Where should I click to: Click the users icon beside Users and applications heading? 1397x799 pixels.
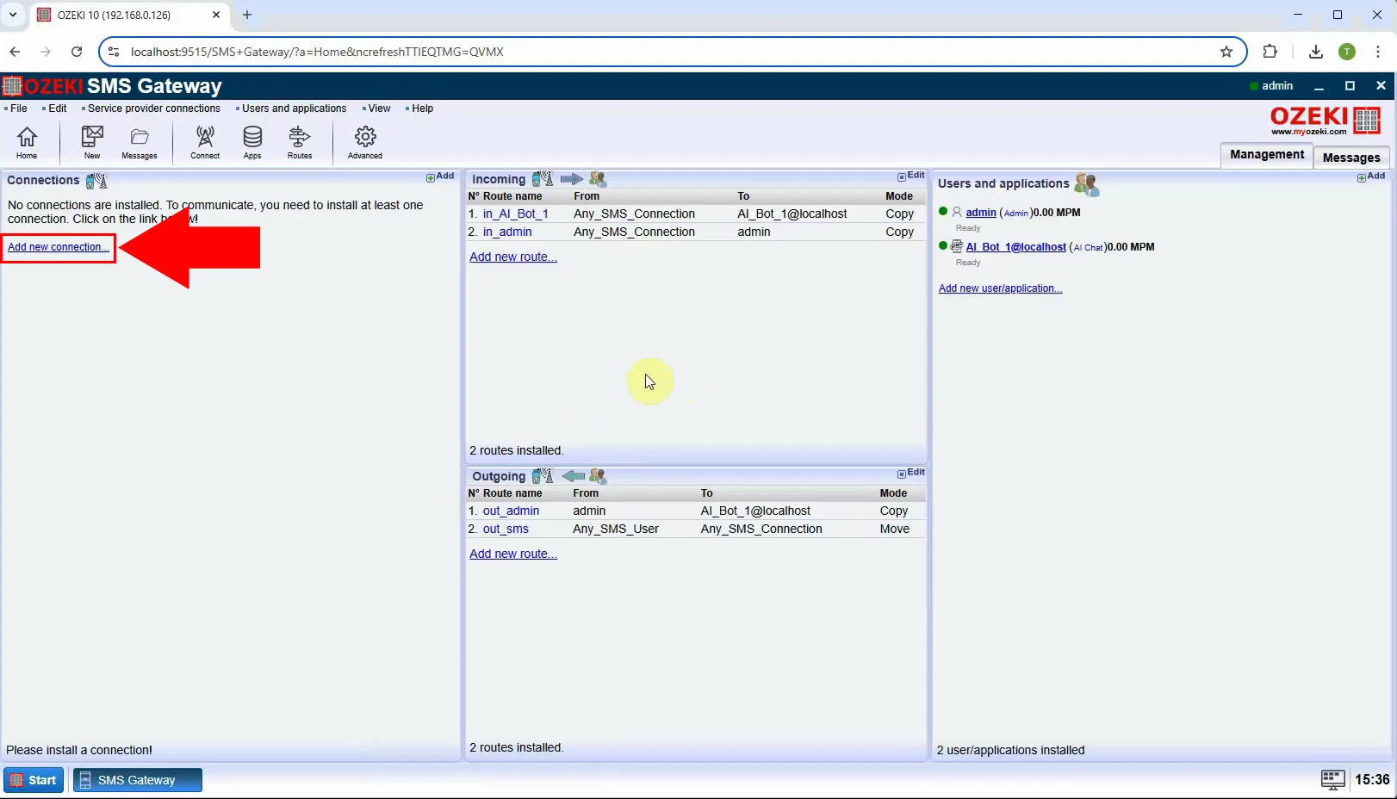click(x=1087, y=183)
